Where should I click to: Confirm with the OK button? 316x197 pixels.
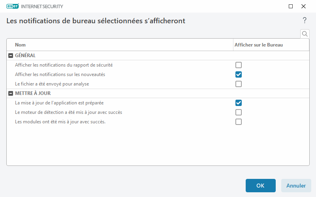pos(260,186)
